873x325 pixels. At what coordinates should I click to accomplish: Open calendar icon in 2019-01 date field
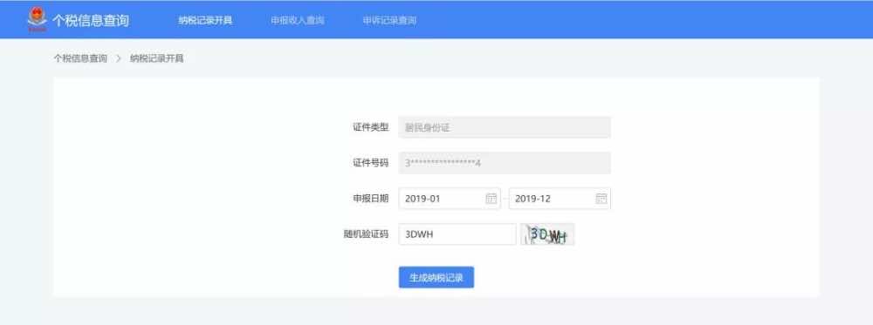491,199
